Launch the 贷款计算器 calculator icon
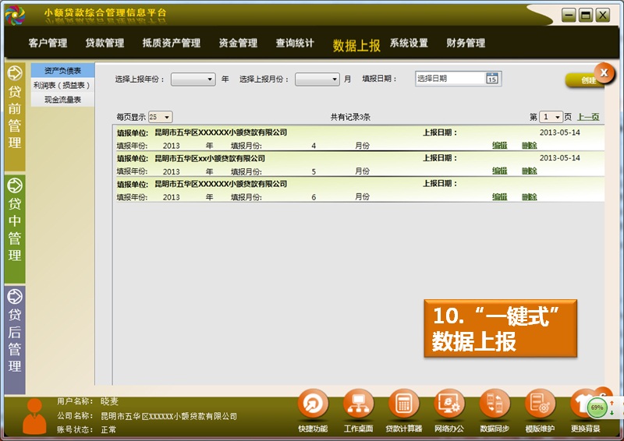The height and width of the screenshot is (441, 624). click(403, 404)
